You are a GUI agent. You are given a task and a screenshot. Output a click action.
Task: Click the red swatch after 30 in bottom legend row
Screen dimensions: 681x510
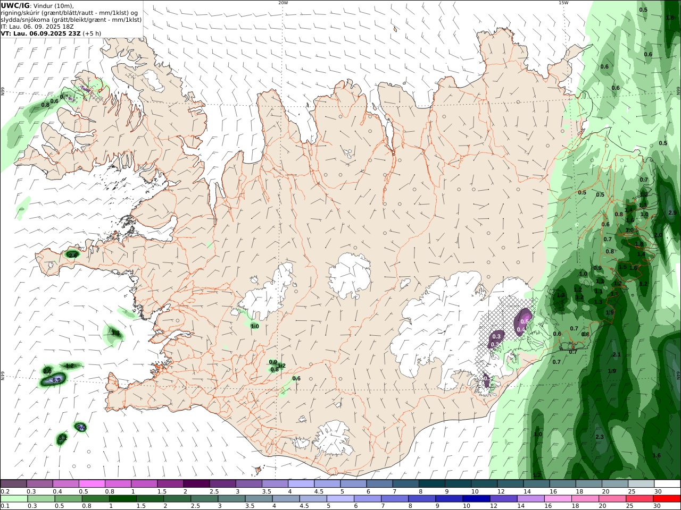(x=667, y=498)
